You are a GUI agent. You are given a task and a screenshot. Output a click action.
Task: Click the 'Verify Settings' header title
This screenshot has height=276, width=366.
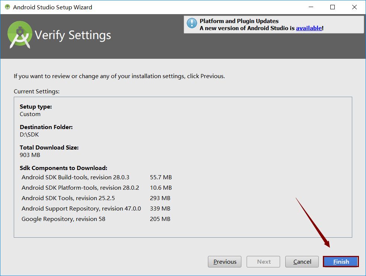point(73,35)
